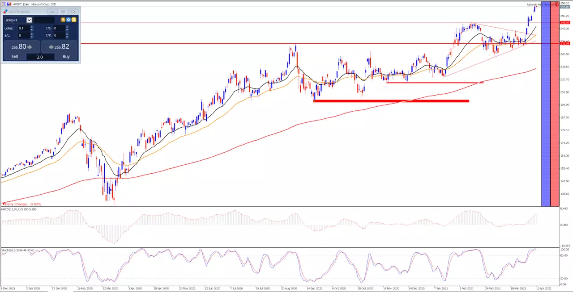
Task: Click the blue vertical band on the chart
Action: pyautogui.click(x=546, y=107)
